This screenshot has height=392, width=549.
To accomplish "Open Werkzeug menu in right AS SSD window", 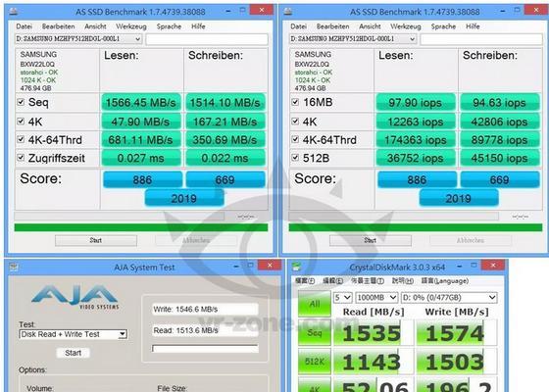I will 406,26.
